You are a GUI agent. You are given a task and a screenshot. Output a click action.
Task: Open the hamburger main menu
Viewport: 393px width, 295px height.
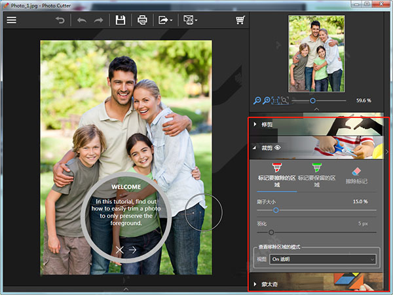point(12,20)
